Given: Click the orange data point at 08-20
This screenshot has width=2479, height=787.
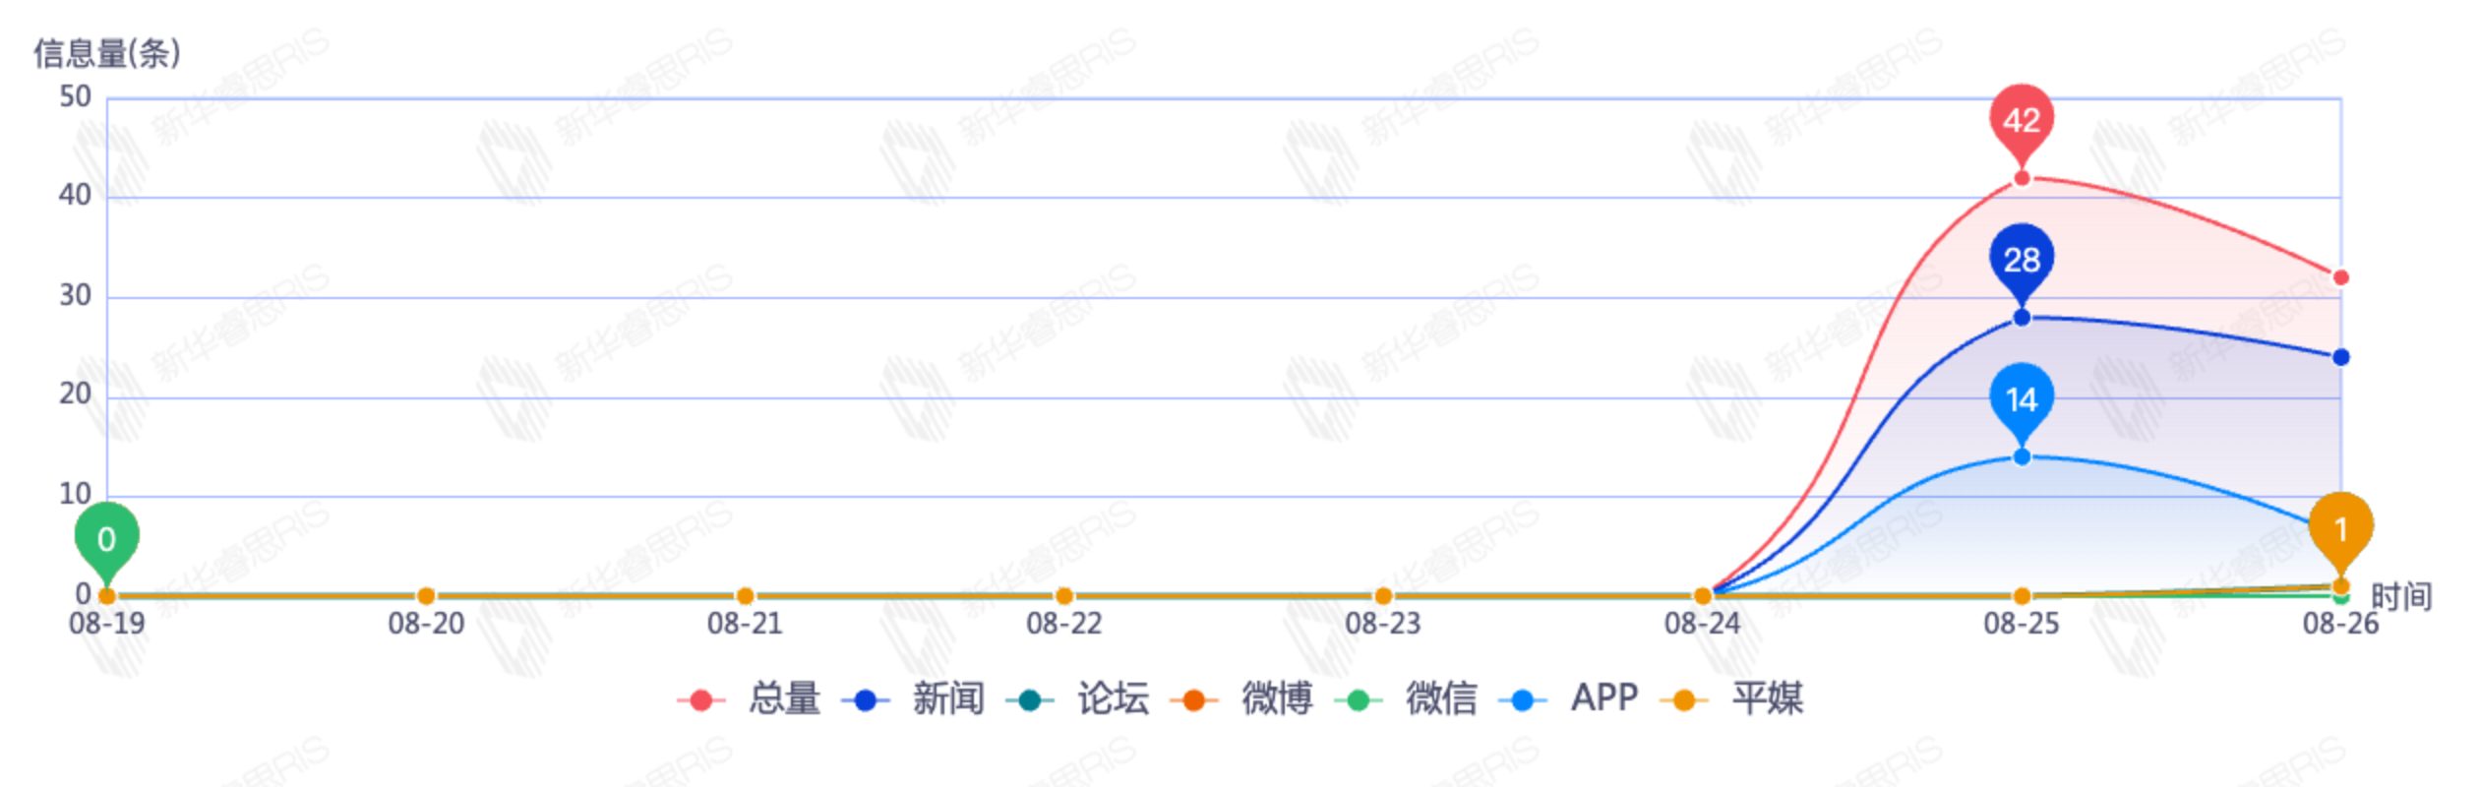Looking at the screenshot, I should [x=426, y=596].
